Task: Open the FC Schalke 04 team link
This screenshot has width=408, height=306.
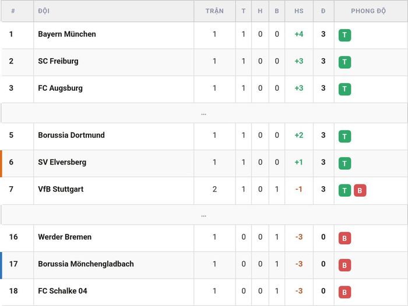Action: 62,291
